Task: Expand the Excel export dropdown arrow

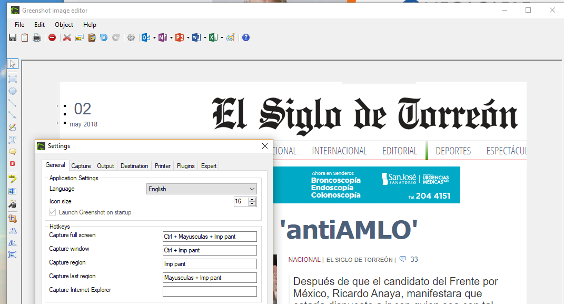Action: coord(222,37)
